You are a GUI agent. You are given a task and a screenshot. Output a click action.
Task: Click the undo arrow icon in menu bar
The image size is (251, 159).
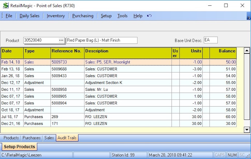[149, 16]
